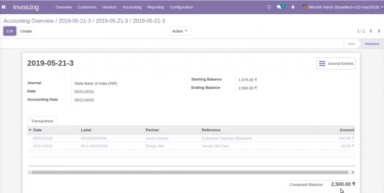384x193 pixels.
Task: Click Computed Balance total 2,500.00 ₹
Action: click(343, 184)
